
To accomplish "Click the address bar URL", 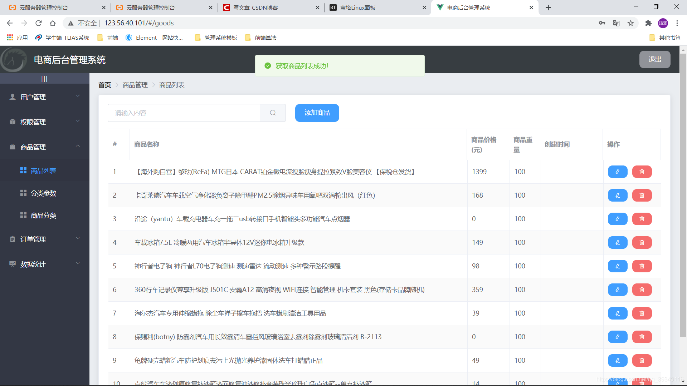I will 139,23.
